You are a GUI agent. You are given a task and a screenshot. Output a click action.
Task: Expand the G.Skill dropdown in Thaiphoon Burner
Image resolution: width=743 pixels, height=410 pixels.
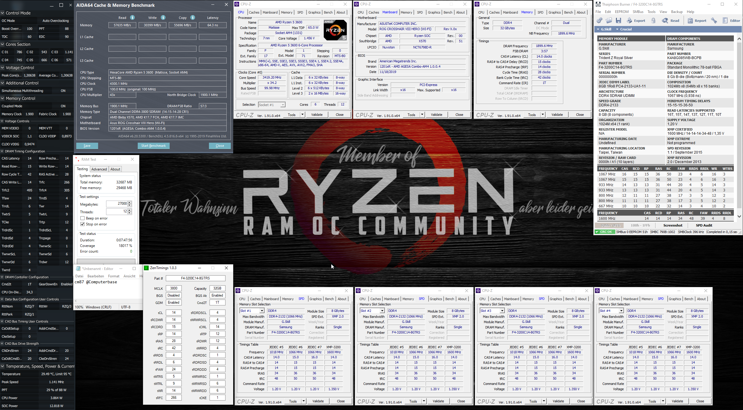tap(598, 29)
